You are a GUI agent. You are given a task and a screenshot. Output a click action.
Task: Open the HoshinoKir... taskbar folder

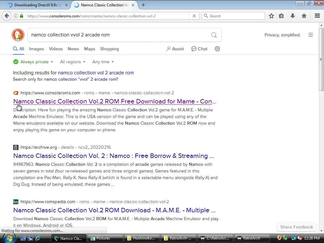142,239
